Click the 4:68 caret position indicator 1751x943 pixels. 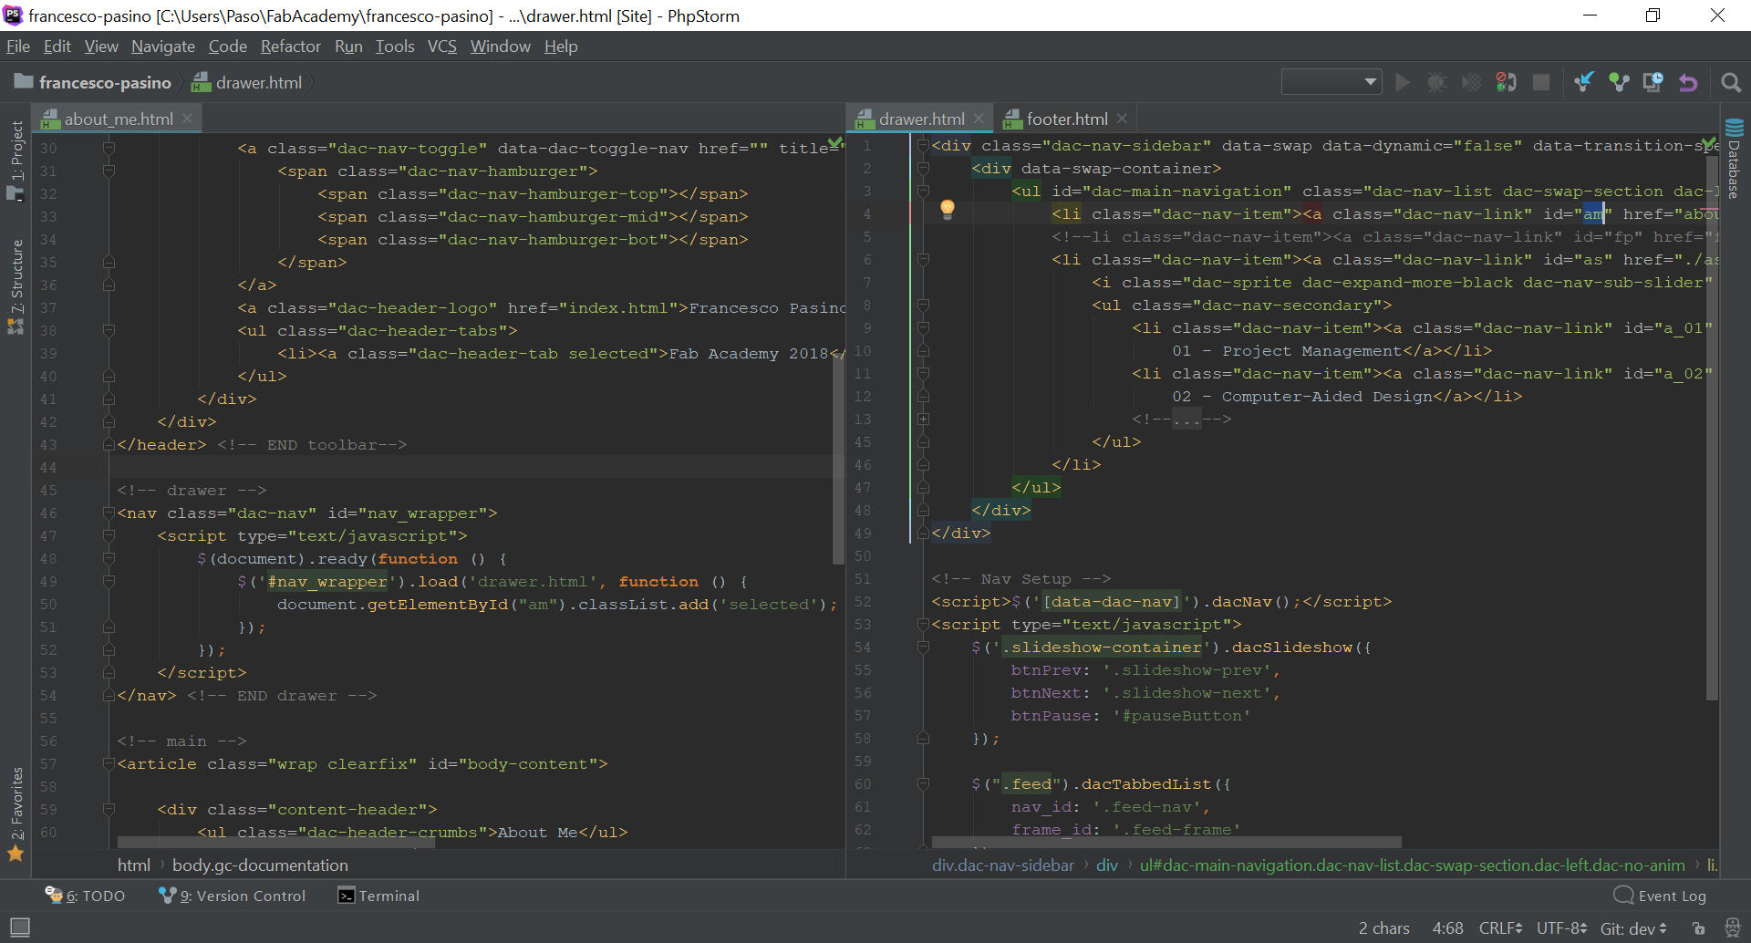(x=1447, y=928)
